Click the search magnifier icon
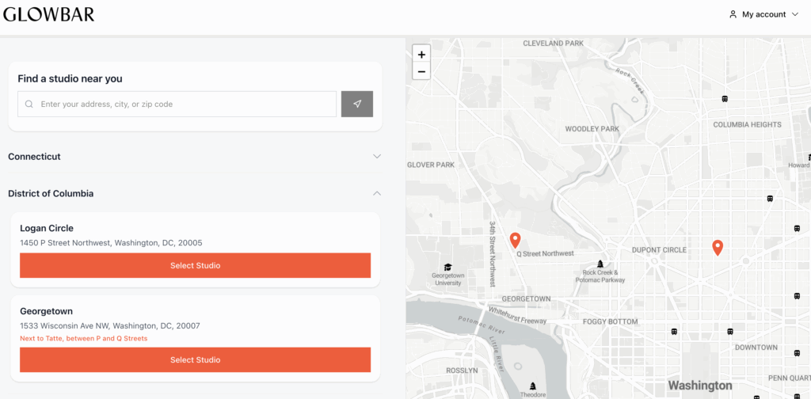Image resolution: width=811 pixels, height=399 pixels. (x=29, y=104)
